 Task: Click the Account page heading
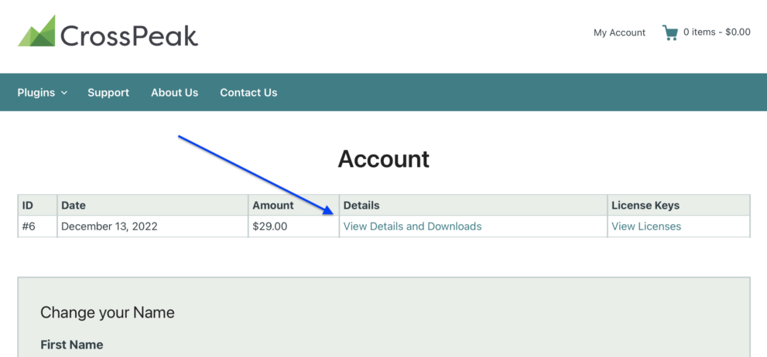[383, 159]
